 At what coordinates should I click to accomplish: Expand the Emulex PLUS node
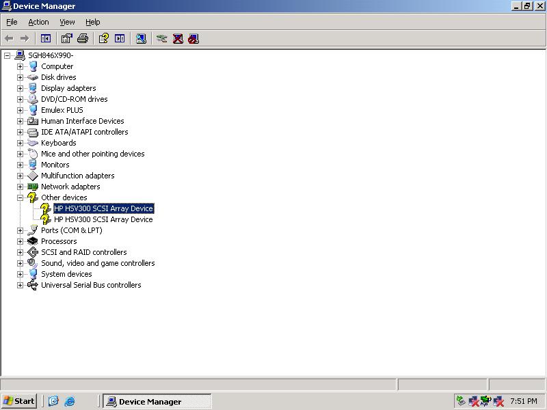tap(20, 110)
